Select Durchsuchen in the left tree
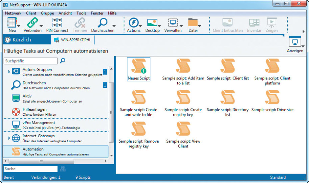The height and width of the screenshot is (183, 309). pyautogui.click(x=56, y=85)
